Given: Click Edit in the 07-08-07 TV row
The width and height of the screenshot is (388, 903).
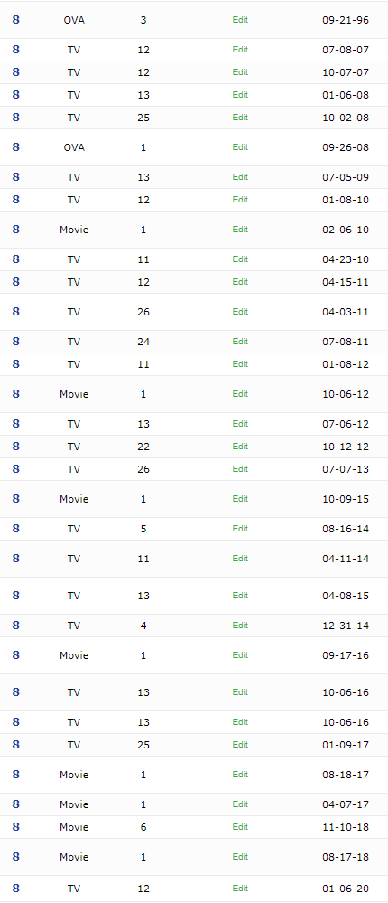Looking at the screenshot, I should click(x=240, y=50).
